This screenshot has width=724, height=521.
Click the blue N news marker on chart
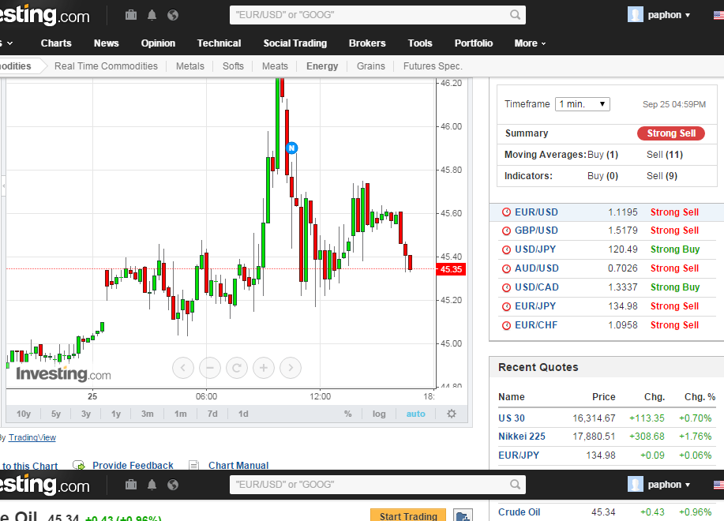click(x=291, y=148)
